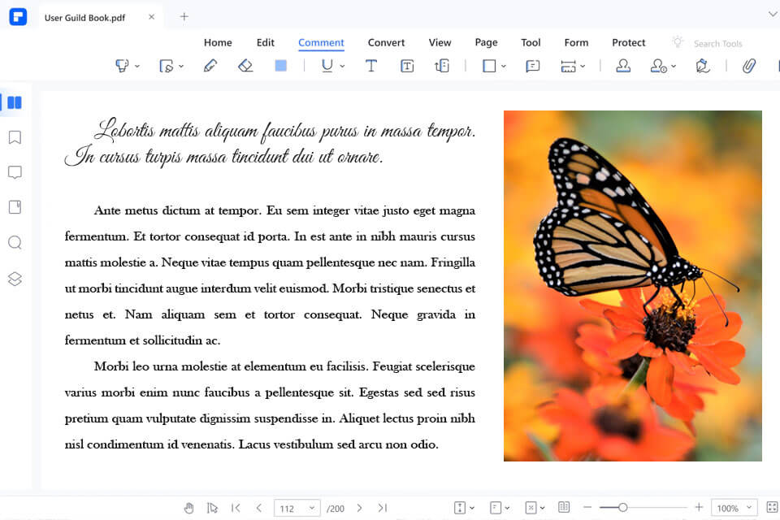Open the Search panel in sidebar
This screenshot has height=520, width=780.
(15, 242)
